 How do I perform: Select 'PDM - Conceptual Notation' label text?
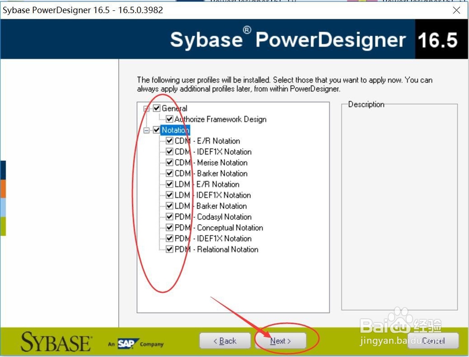(219, 228)
